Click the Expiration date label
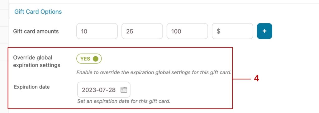Image resolution: width=319 pixels, height=113 pixels. pyautogui.click(x=32, y=87)
